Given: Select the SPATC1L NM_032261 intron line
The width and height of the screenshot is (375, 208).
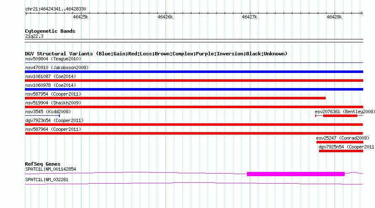Looking at the screenshot, I should click(x=194, y=184).
